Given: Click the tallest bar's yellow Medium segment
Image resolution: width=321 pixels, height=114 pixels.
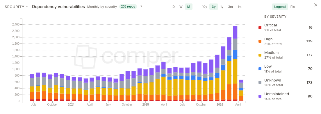Looking at the screenshot, I should (235, 71).
